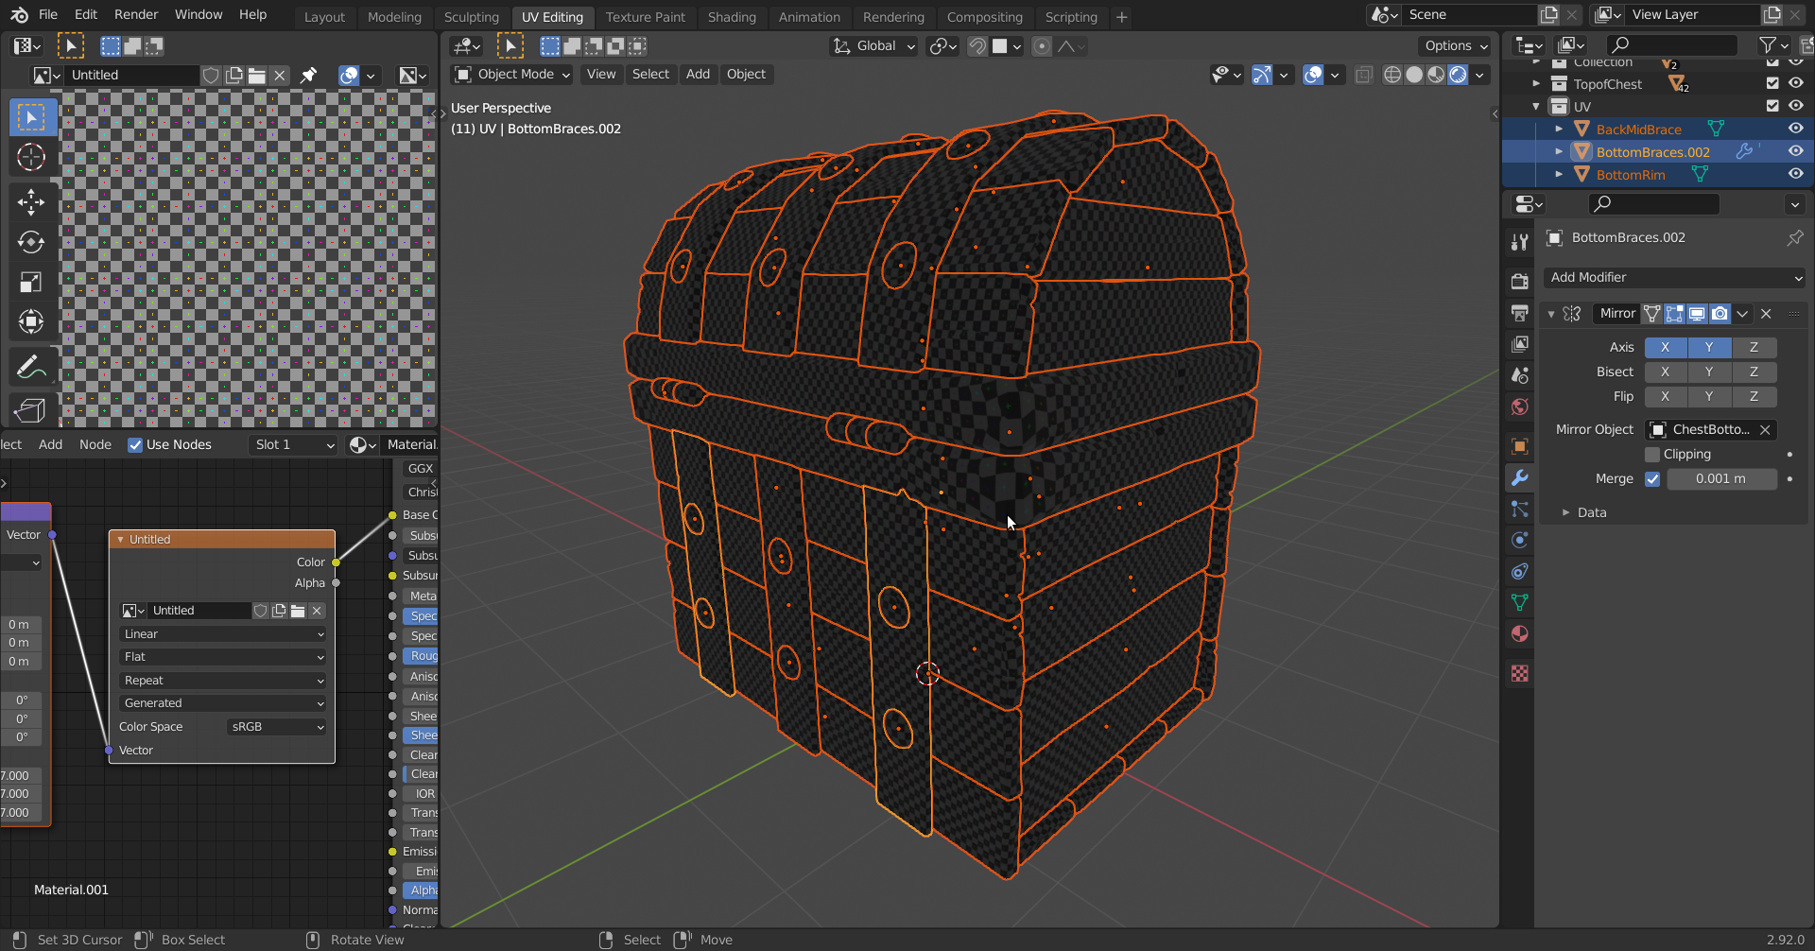Switch to the Texture Paint workspace tab
The width and height of the screenshot is (1815, 951).
coord(645,17)
